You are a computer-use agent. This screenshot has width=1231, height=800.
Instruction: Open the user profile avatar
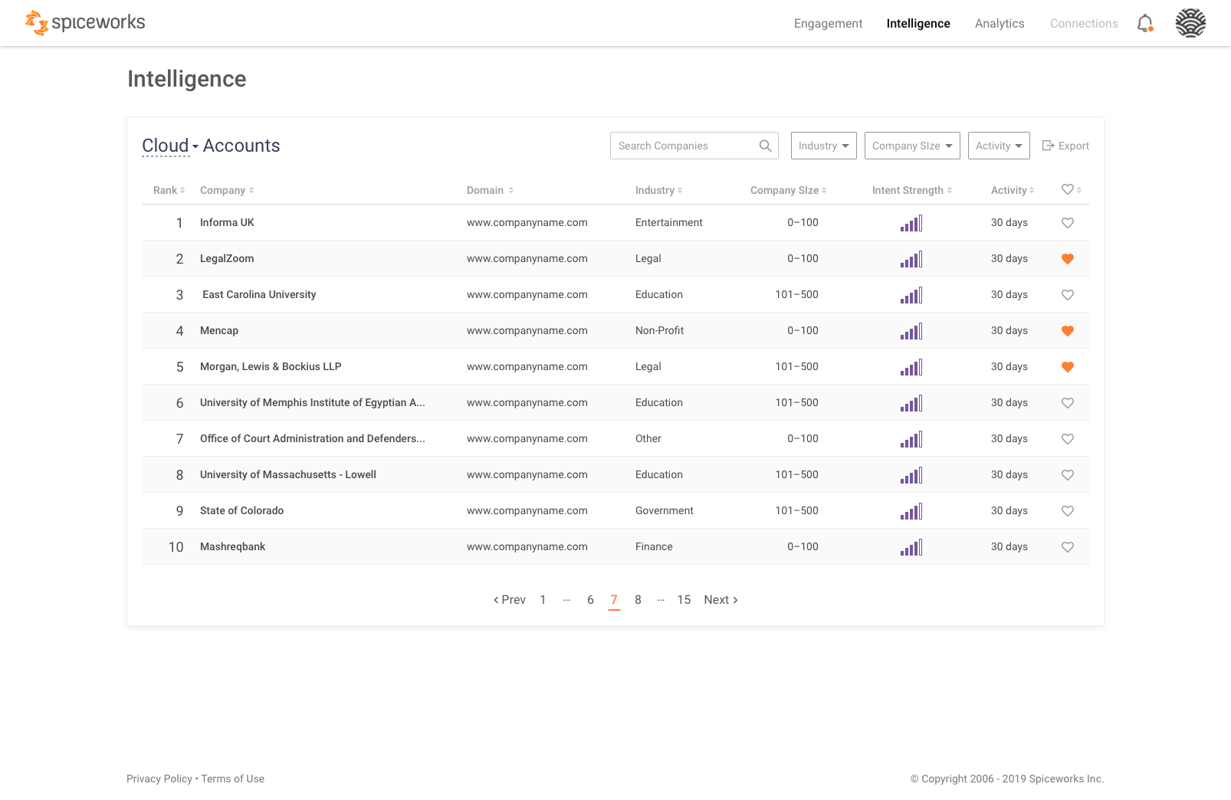tap(1190, 23)
